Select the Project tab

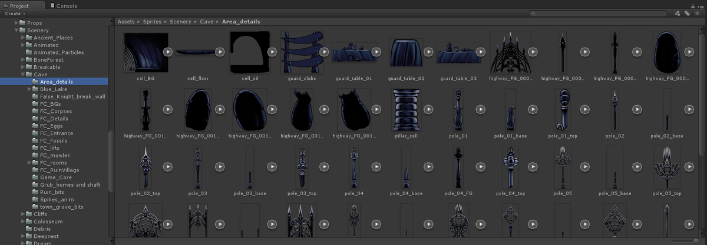pos(19,5)
